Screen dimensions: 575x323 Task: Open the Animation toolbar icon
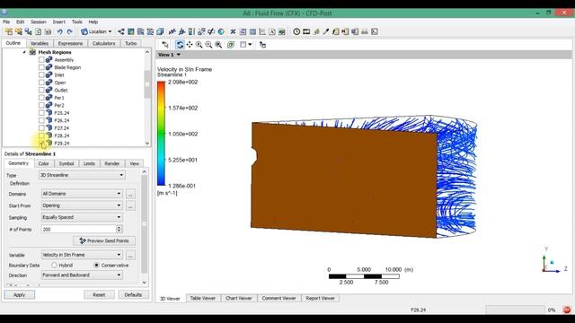306,32
